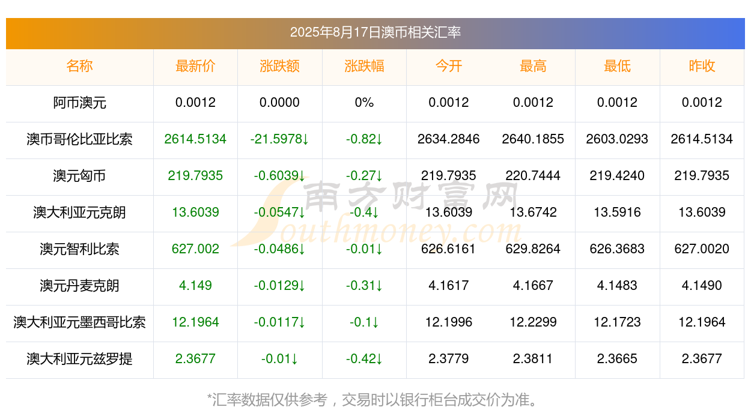Click low price 626.3683
The width and height of the screenshot is (751, 419).
[x=618, y=249]
